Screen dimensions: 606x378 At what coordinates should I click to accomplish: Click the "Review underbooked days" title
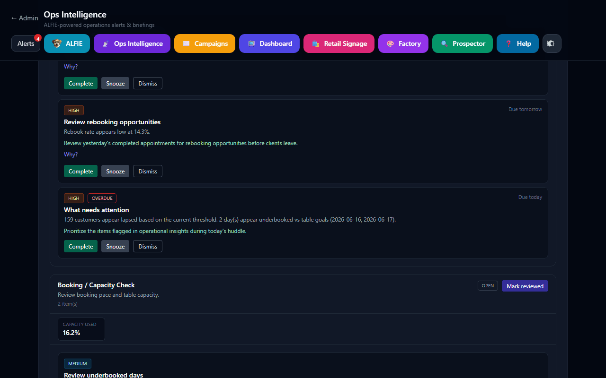click(103, 375)
